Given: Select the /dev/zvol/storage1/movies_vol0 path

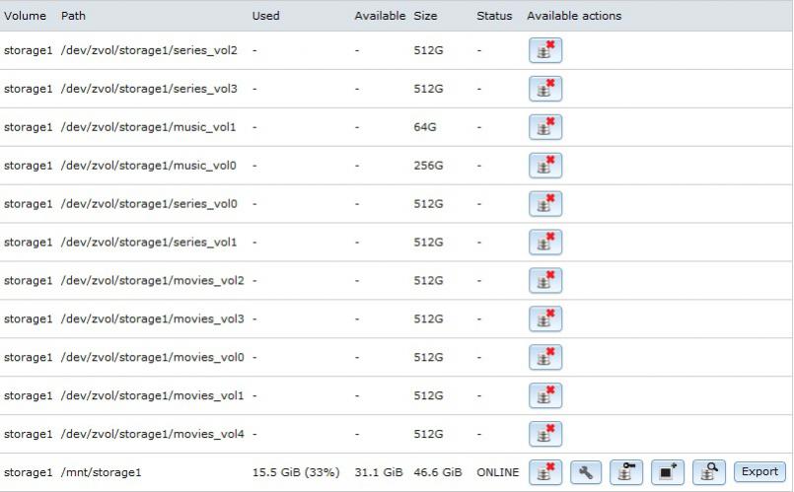Looking at the screenshot, I should 153,357.
